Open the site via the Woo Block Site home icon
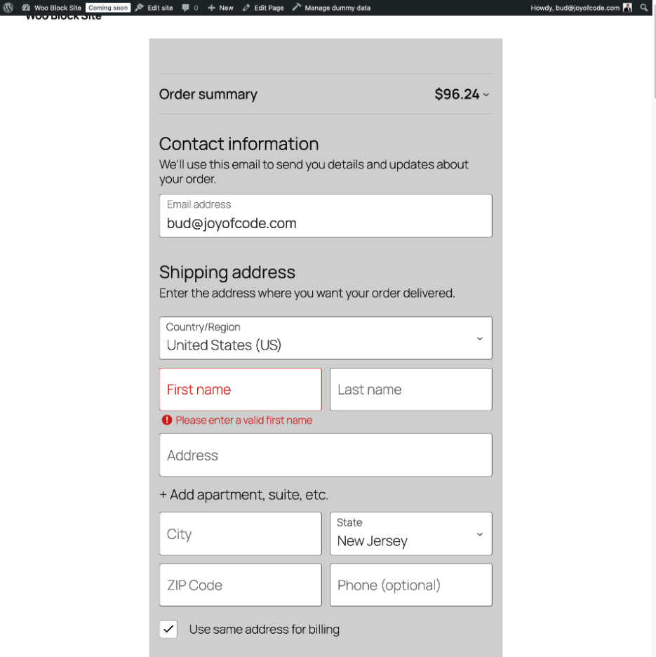 (x=26, y=8)
